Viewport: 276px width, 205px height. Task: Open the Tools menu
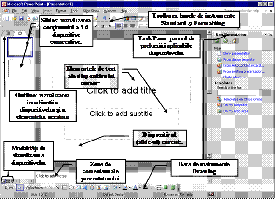(x=74, y=11)
